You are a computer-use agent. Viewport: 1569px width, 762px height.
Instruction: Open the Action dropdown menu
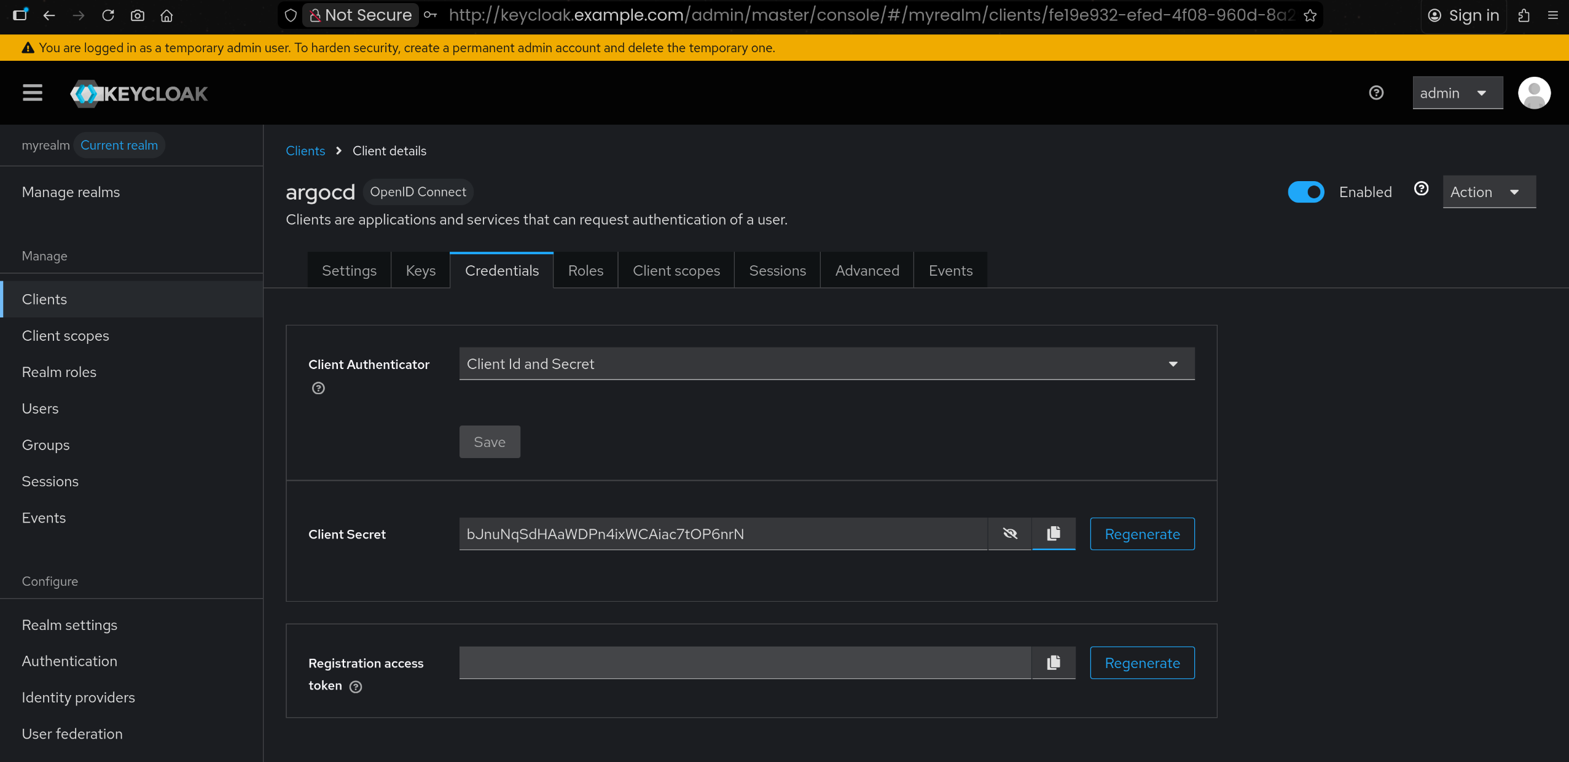pyautogui.click(x=1489, y=192)
